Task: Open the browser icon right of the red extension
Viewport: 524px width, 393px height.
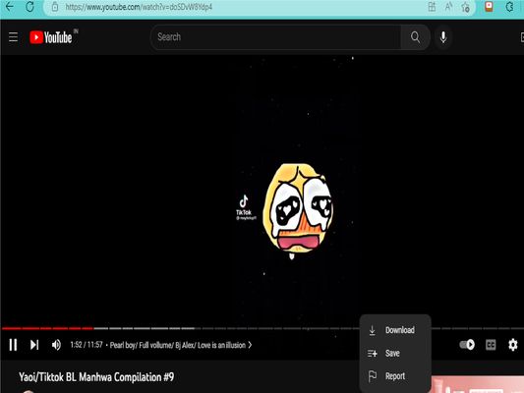Action: pyautogui.click(x=509, y=7)
